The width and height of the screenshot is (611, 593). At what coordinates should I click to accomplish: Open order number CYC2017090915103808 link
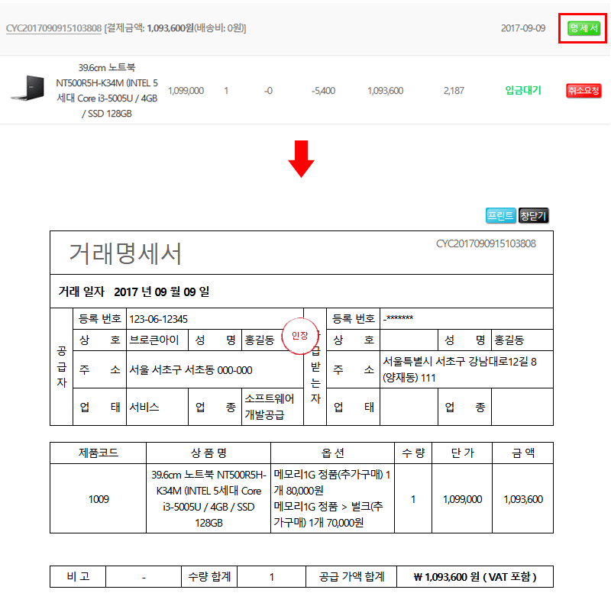tap(53, 28)
